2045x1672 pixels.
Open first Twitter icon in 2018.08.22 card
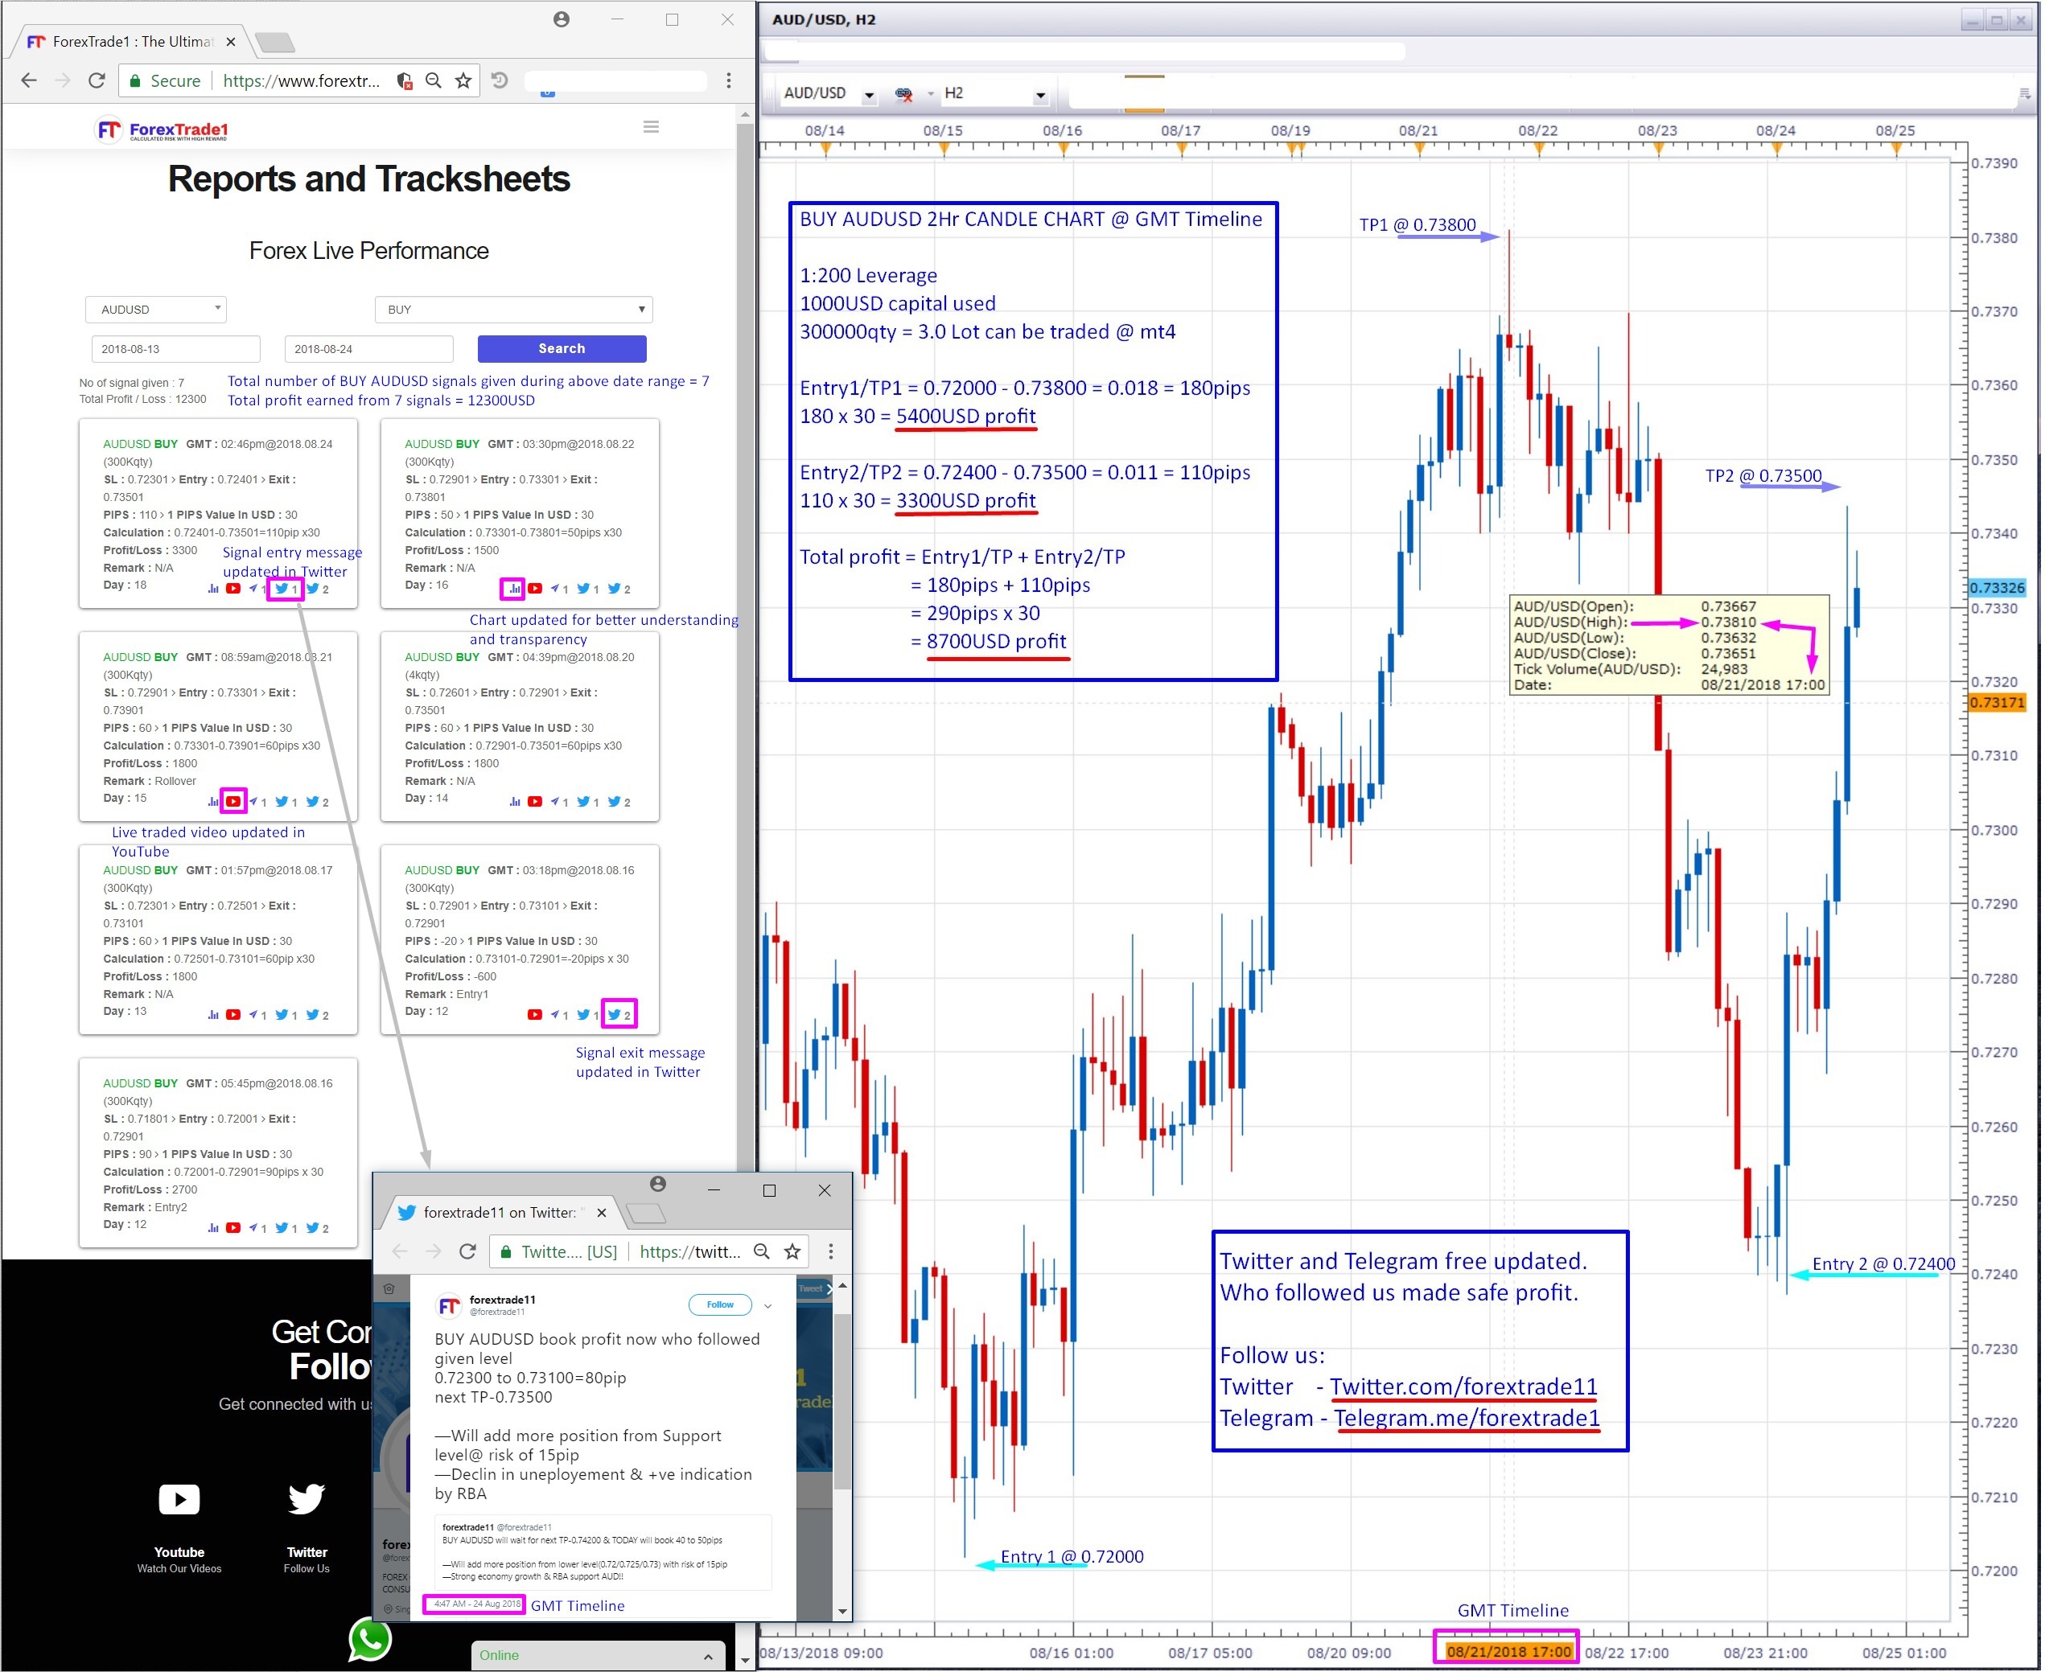[584, 589]
